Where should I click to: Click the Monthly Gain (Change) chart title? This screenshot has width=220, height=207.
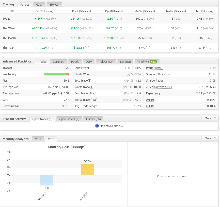(x=67, y=147)
